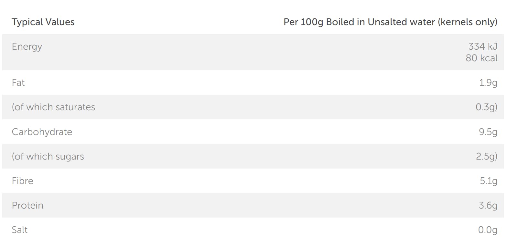Select the Energy row label
The height and width of the screenshot is (245, 507).
27,46
